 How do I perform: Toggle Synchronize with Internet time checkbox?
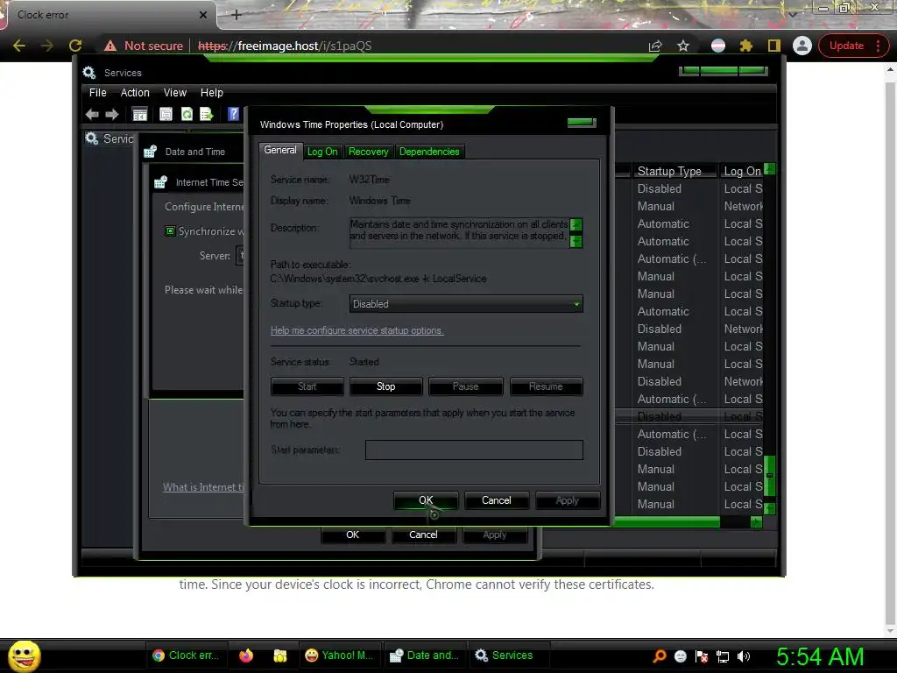pos(170,231)
